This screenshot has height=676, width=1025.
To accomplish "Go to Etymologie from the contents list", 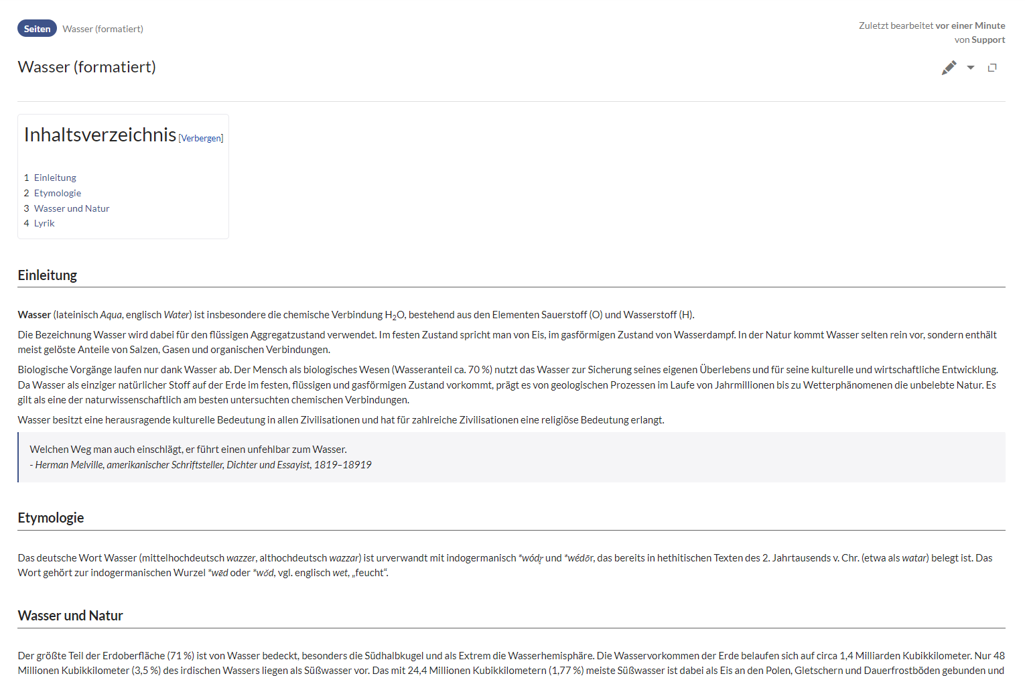I will point(58,193).
